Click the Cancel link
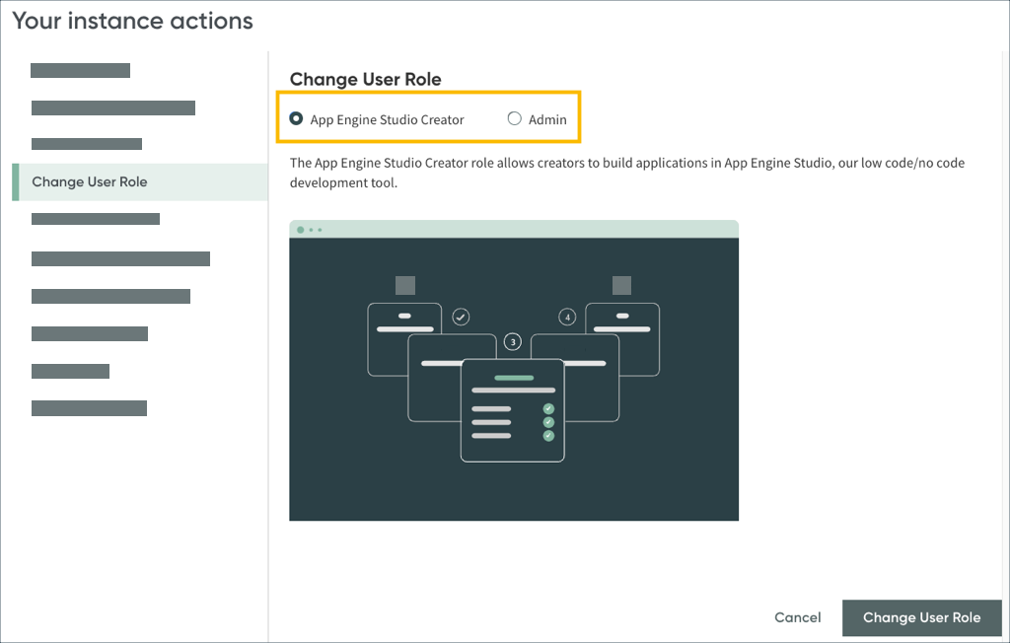Image resolution: width=1010 pixels, height=643 pixels. [x=797, y=617]
